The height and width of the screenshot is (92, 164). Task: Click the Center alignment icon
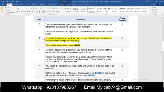tap(46, 11)
